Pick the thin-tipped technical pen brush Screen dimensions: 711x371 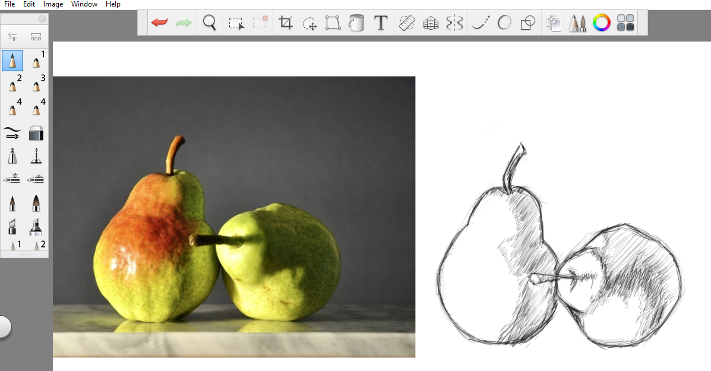36,156
